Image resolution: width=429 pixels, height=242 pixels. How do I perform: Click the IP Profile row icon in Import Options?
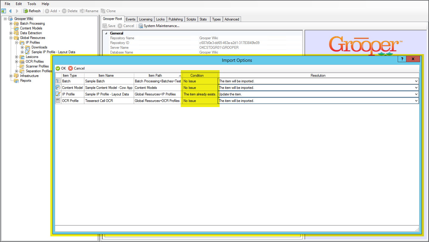[58, 94]
